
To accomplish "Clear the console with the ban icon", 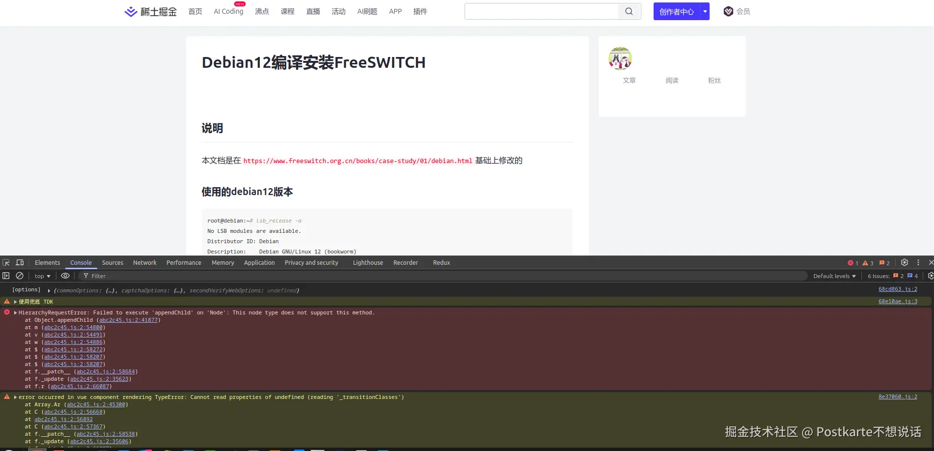I will (20, 276).
